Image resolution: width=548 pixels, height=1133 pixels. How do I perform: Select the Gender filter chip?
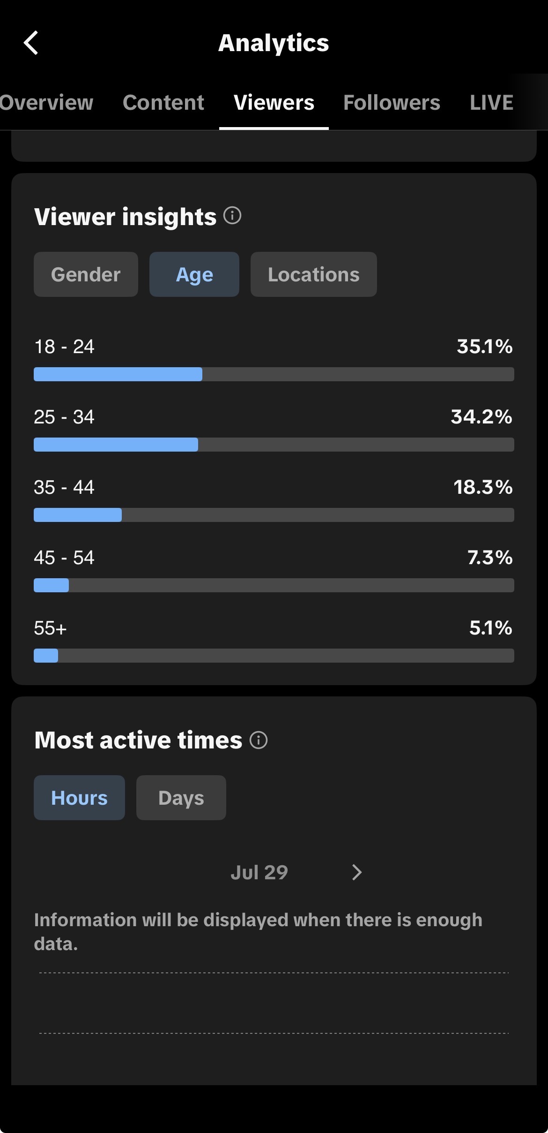[x=86, y=274]
